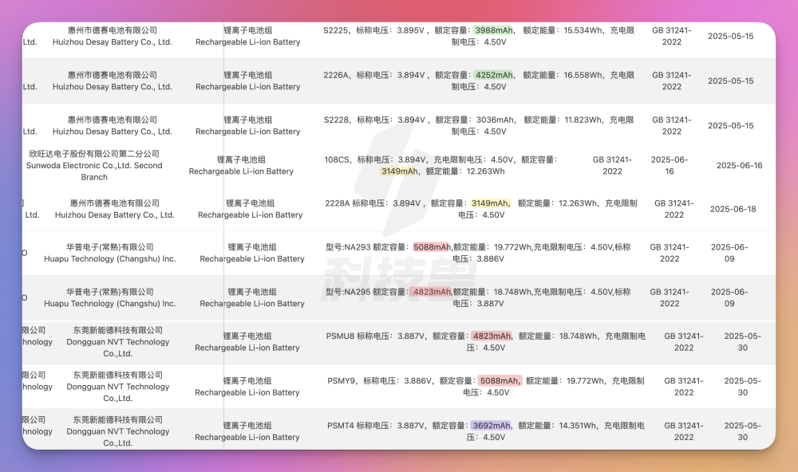Select the highlighted 3988mAh capacity value
The image size is (798, 472).
tap(494, 30)
